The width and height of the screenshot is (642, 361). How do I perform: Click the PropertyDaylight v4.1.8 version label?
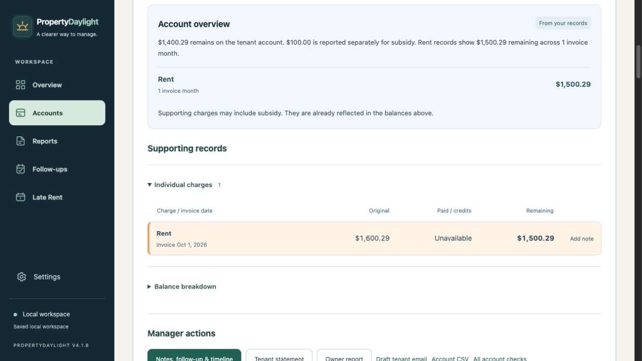pyautogui.click(x=51, y=345)
